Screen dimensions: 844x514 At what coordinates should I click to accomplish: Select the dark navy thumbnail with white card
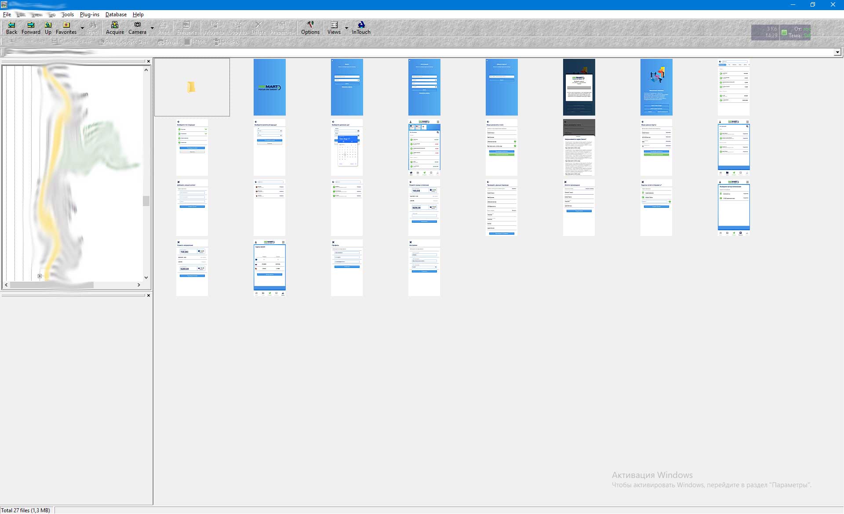[579, 87]
